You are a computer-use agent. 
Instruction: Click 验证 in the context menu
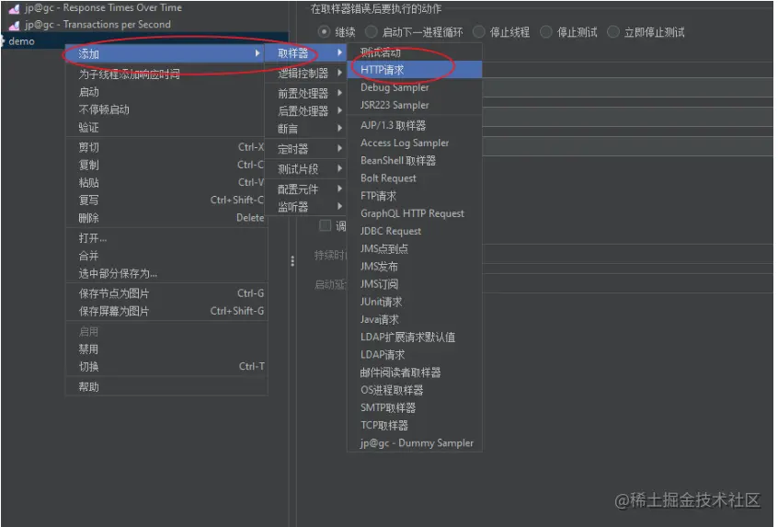[x=166, y=128]
